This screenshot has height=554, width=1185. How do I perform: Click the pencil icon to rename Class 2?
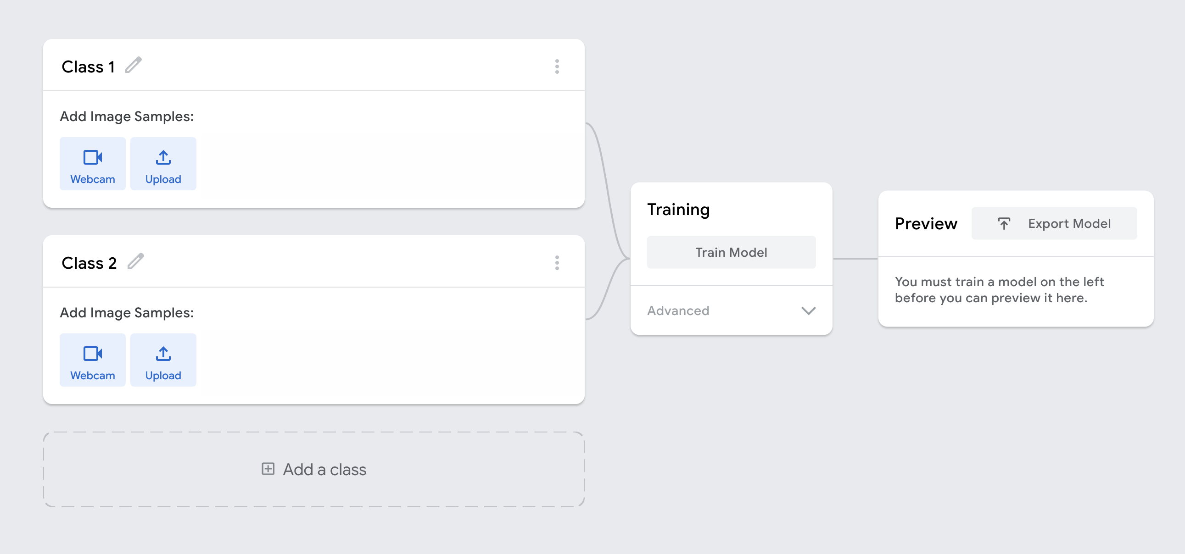(x=136, y=261)
